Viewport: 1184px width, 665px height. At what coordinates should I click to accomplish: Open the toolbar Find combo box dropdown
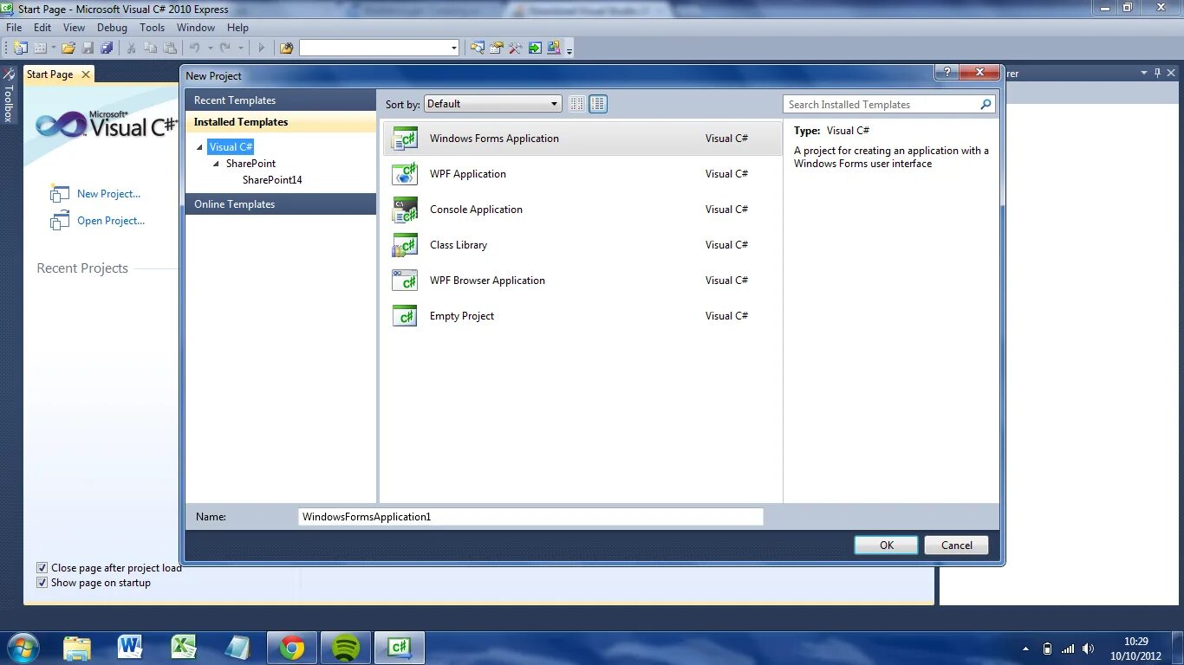pos(454,48)
